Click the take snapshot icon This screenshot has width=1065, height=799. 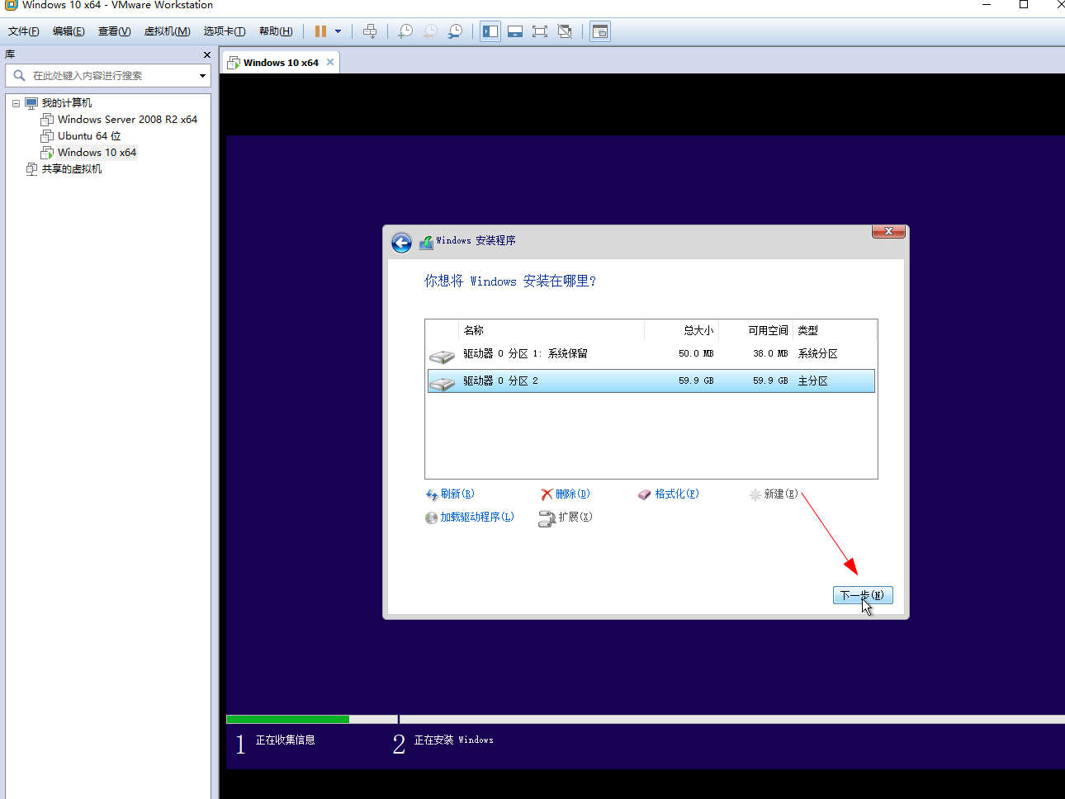click(405, 31)
